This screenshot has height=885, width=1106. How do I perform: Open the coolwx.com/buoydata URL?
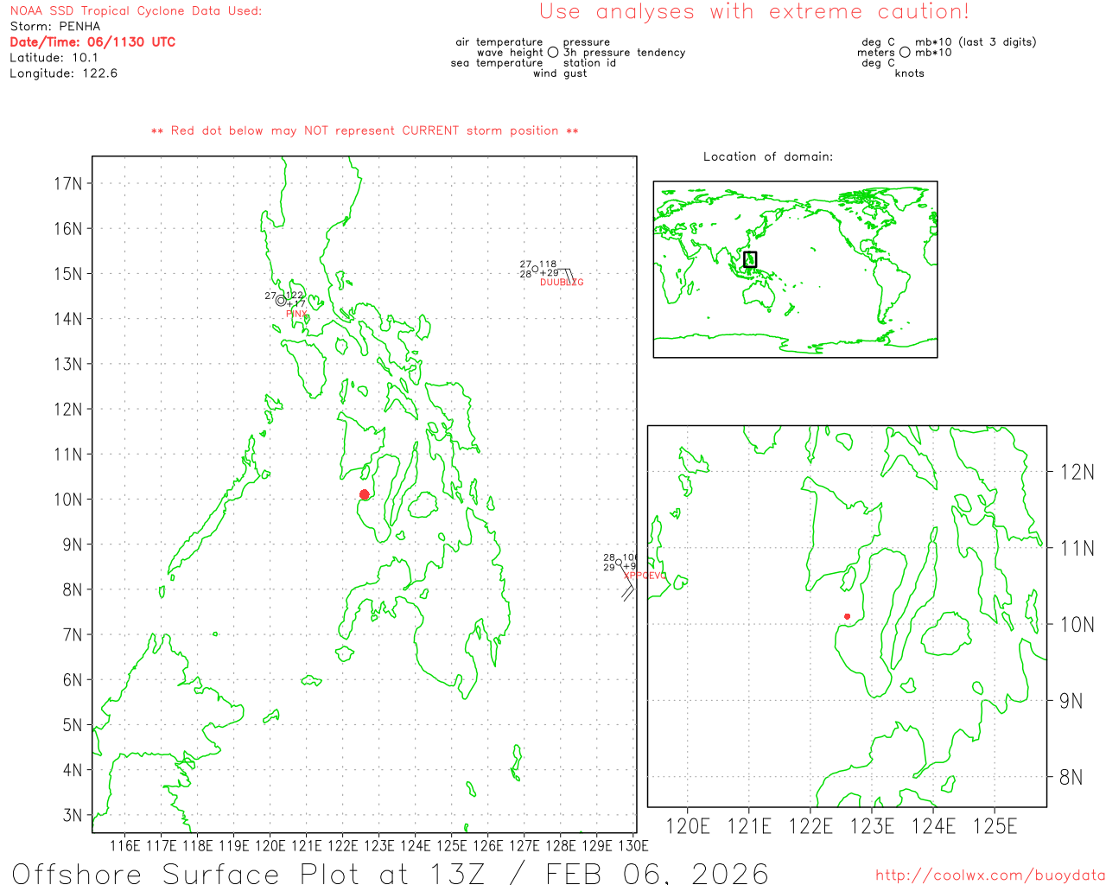[990, 875]
